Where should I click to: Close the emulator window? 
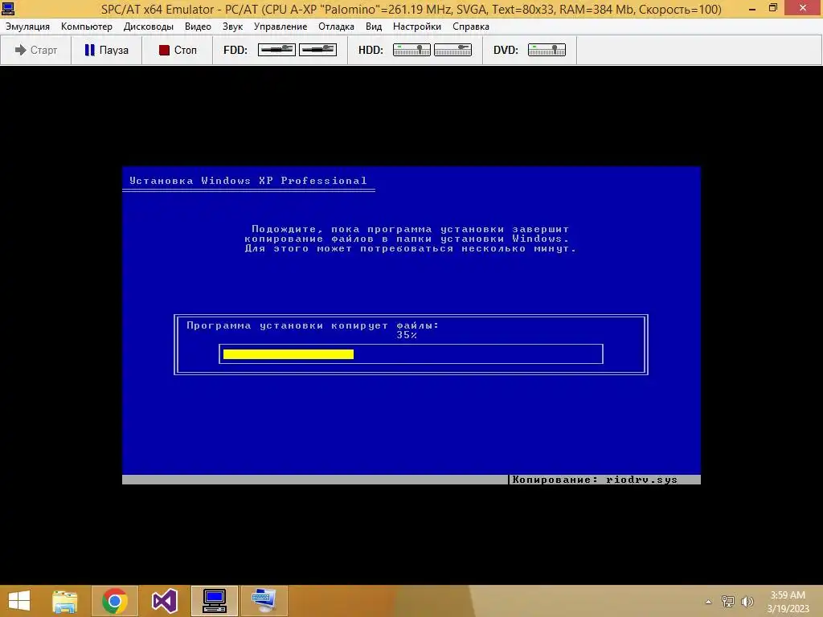[x=803, y=8]
